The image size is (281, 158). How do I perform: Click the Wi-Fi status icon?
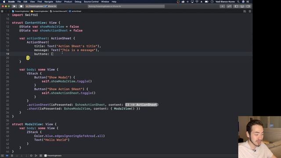(197, 2)
